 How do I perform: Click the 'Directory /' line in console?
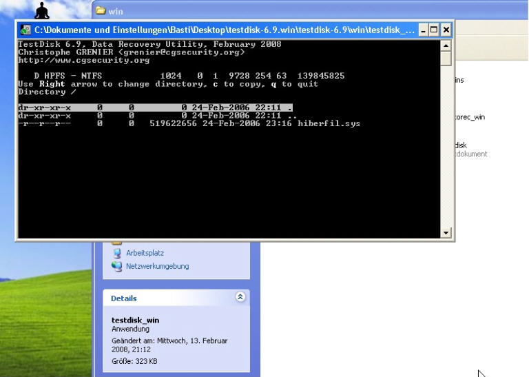[48, 92]
